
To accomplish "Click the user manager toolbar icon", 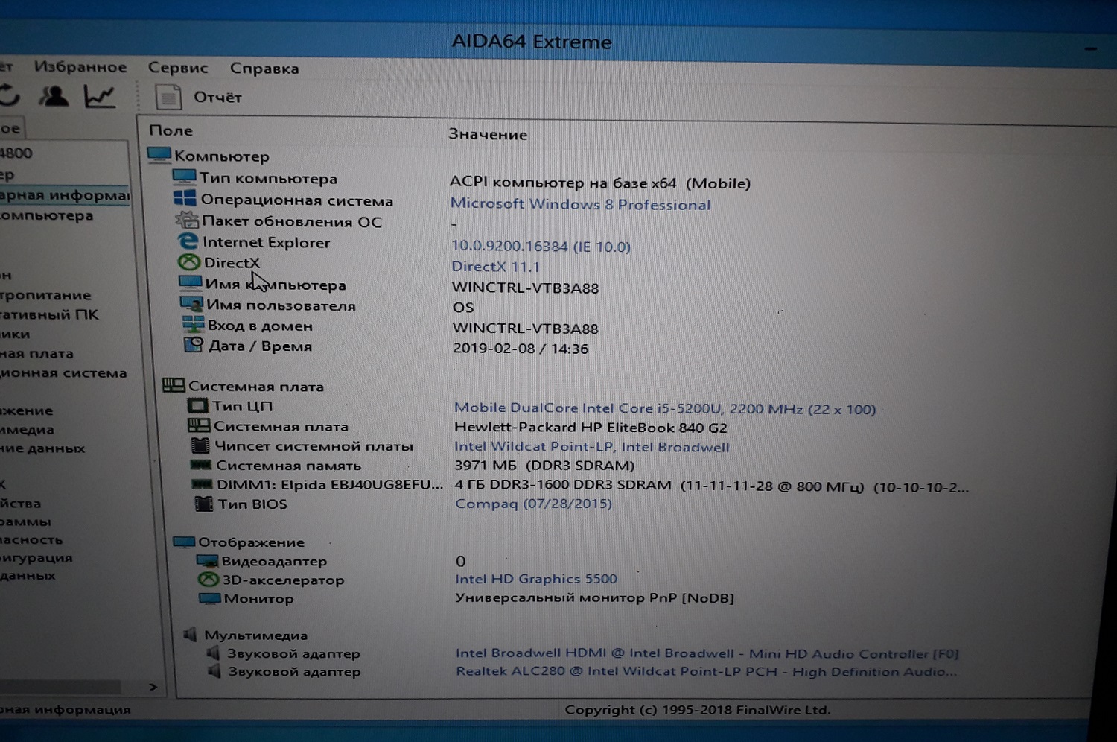I will coord(54,95).
